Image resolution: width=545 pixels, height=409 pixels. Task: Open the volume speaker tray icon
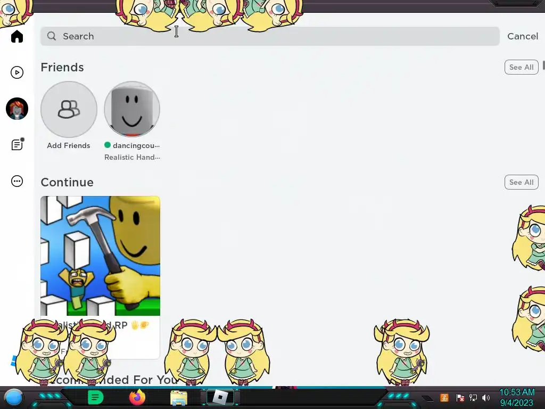(x=486, y=397)
